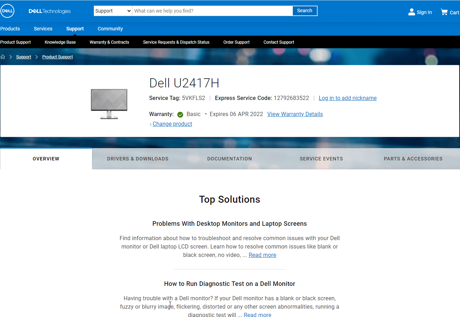Viewport: 460px width, 317px height.
Task: Click the Cart text link
Action: coord(454,13)
